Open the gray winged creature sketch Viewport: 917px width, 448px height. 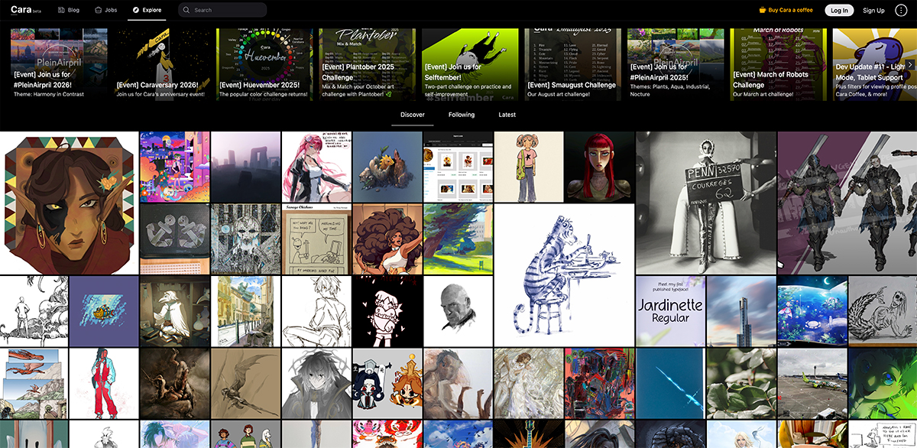pyautogui.click(x=883, y=311)
